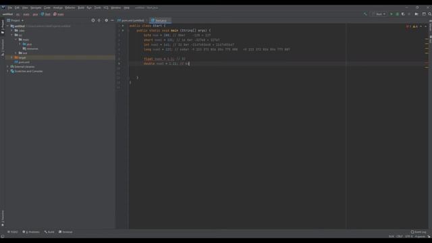432x243 pixels.
Task: Click the Start class breadcrumb
Action: point(46,14)
